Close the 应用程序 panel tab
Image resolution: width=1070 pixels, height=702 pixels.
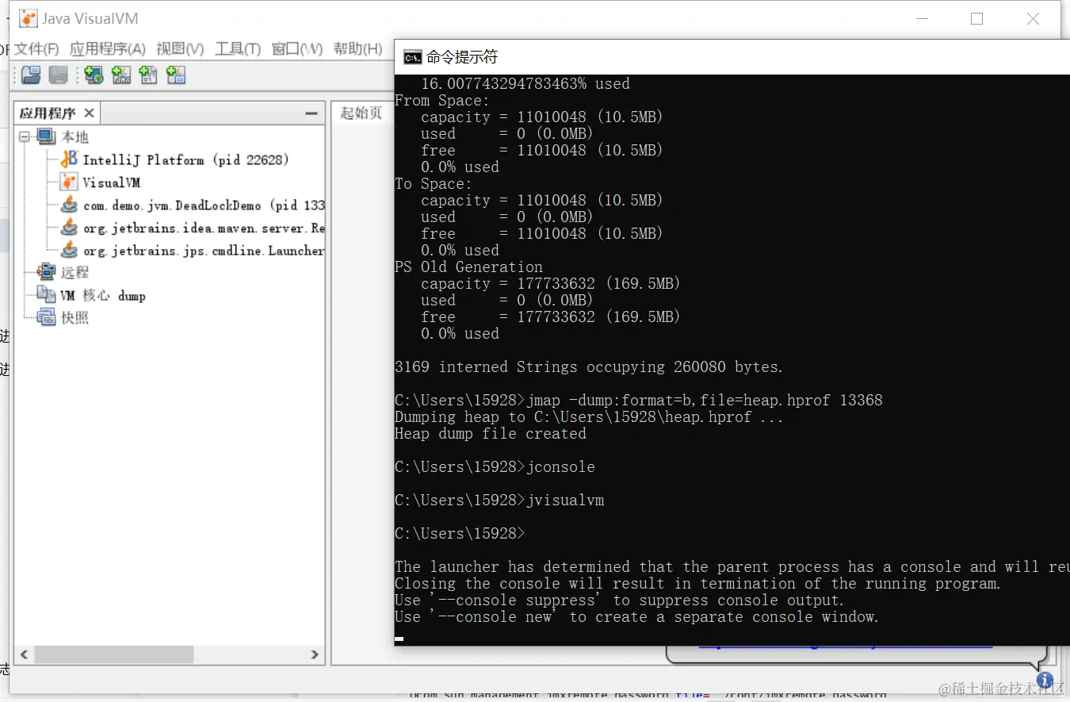(x=89, y=113)
